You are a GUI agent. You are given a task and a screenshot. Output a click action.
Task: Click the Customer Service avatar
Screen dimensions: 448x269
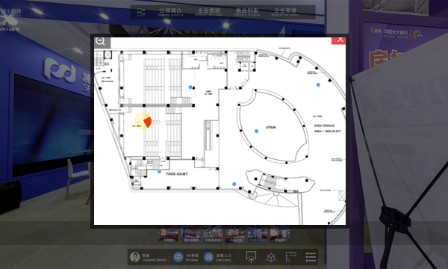point(135,257)
